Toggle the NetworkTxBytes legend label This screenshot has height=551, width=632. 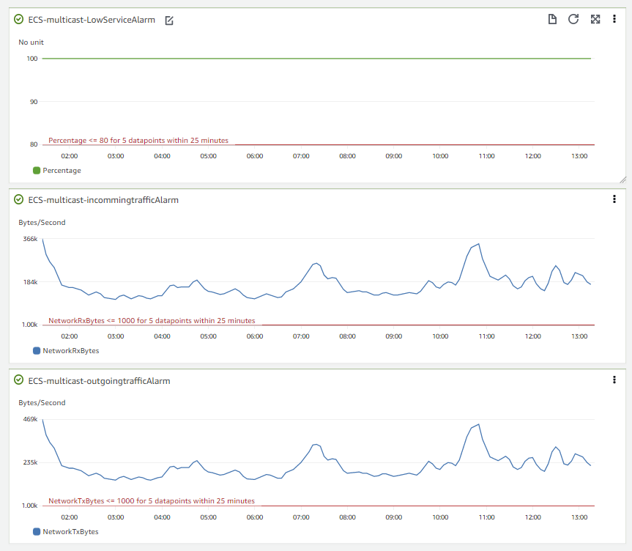pos(70,531)
